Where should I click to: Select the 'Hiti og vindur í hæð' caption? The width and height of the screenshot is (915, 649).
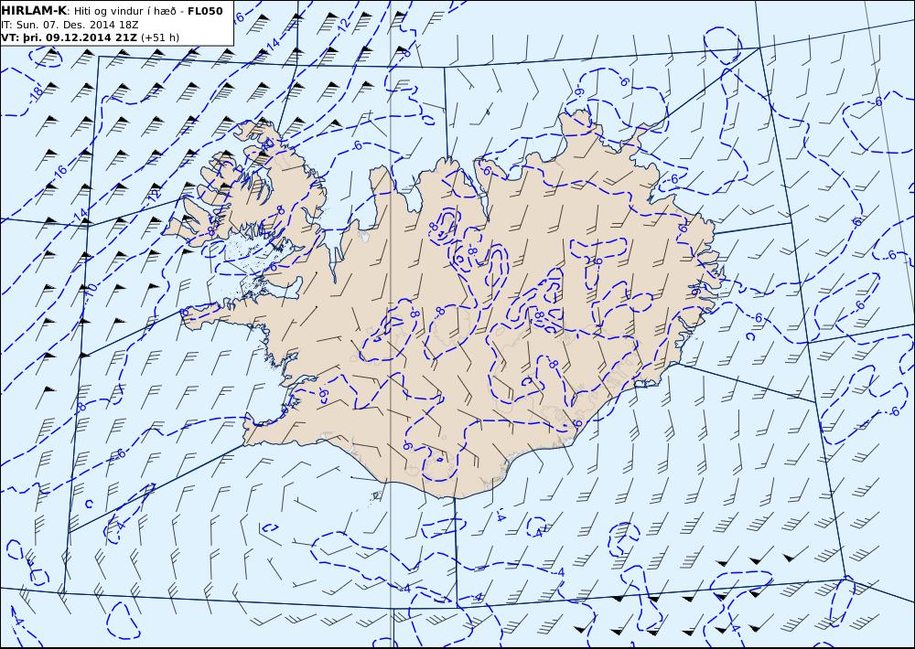pyautogui.click(x=124, y=12)
